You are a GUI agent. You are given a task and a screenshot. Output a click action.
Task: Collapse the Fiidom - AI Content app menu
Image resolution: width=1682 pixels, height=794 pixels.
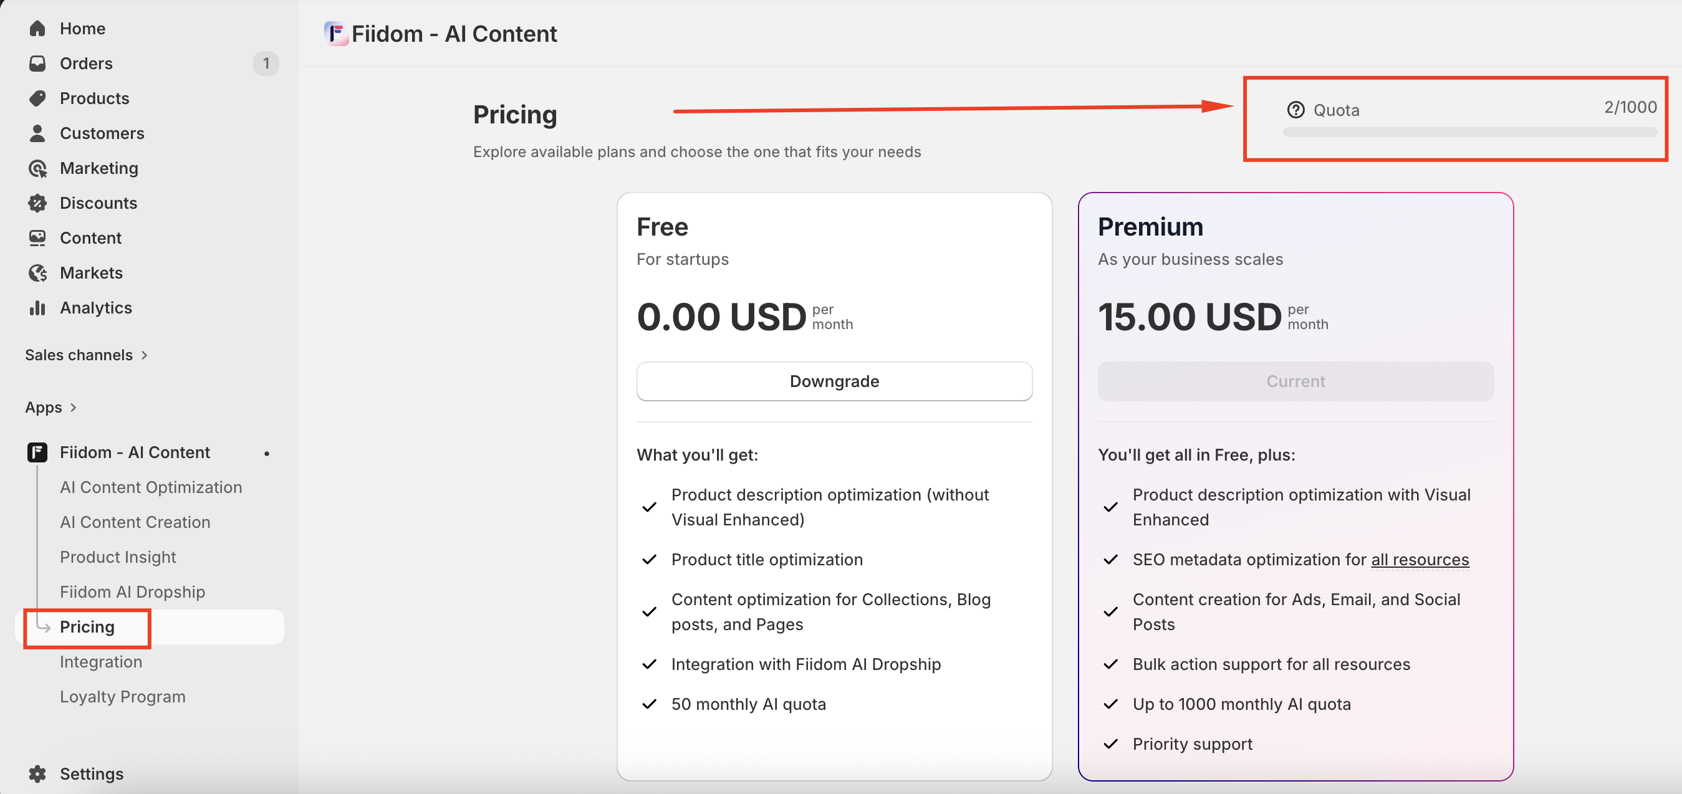coord(135,452)
